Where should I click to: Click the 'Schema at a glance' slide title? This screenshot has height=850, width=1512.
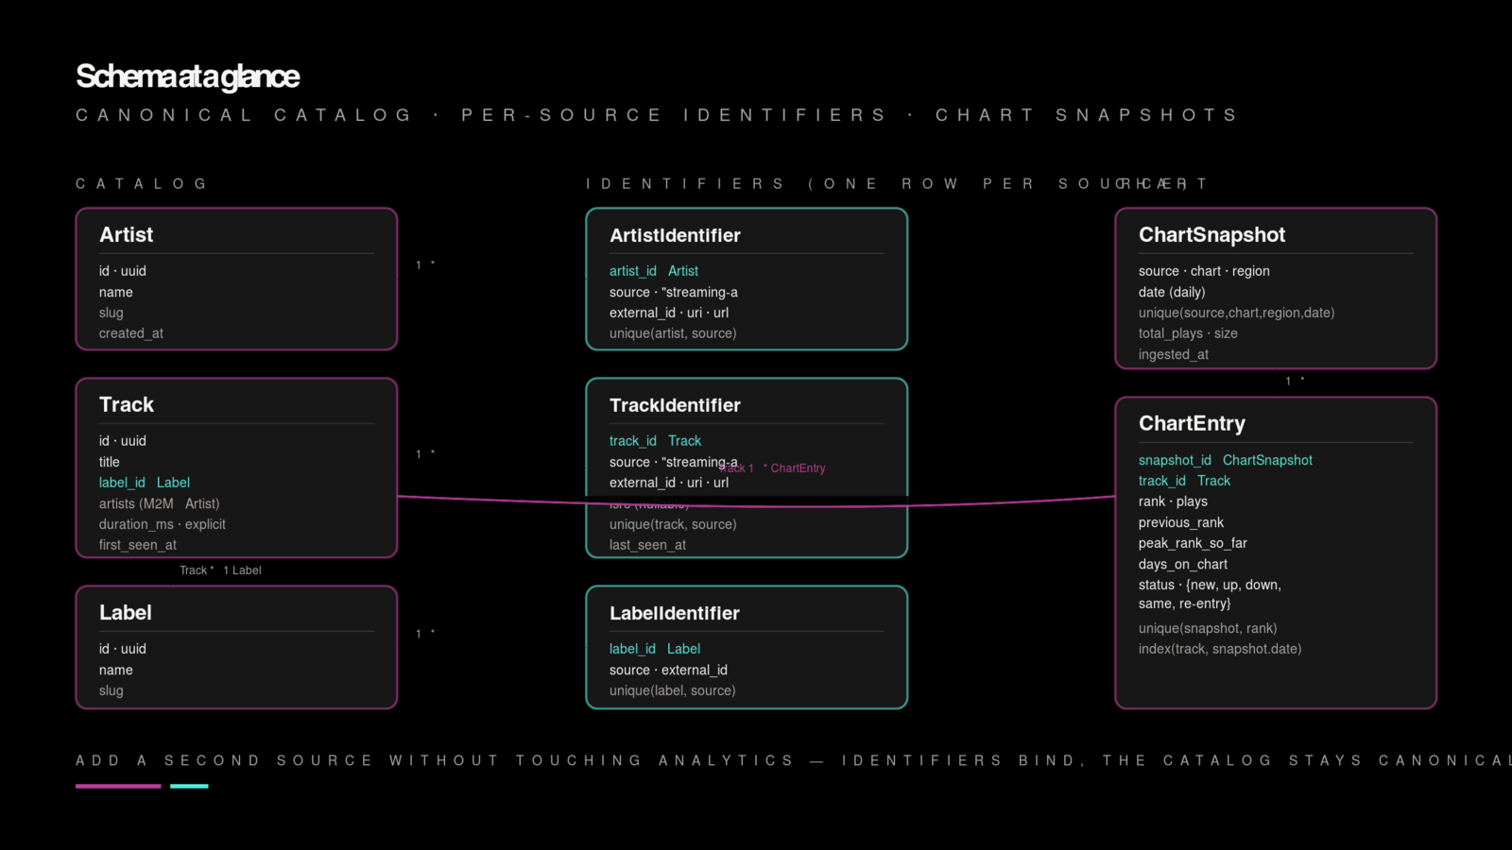click(x=187, y=76)
